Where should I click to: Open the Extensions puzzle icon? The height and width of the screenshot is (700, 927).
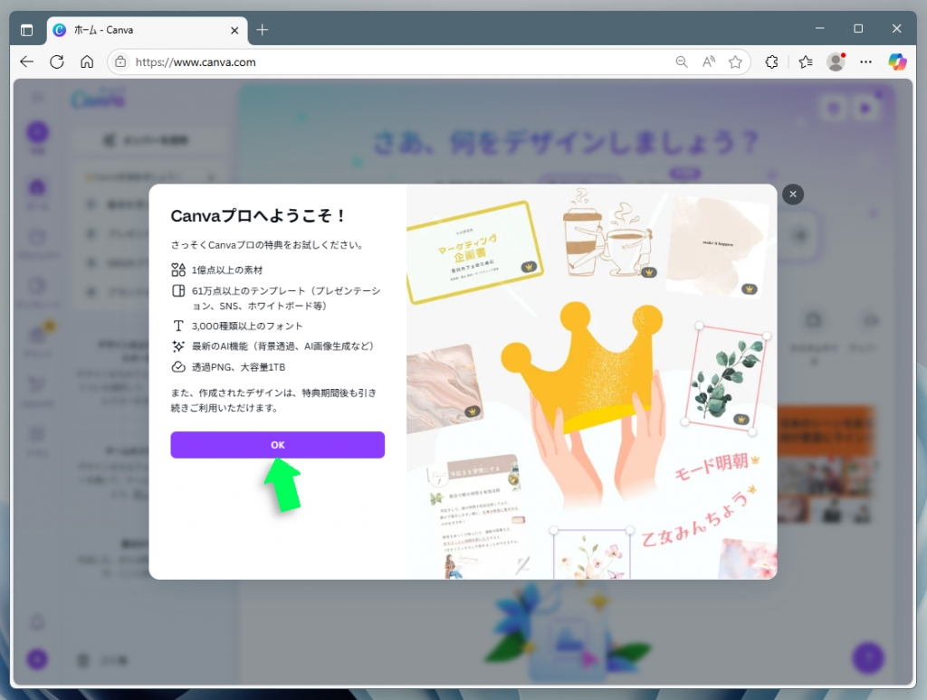[771, 61]
